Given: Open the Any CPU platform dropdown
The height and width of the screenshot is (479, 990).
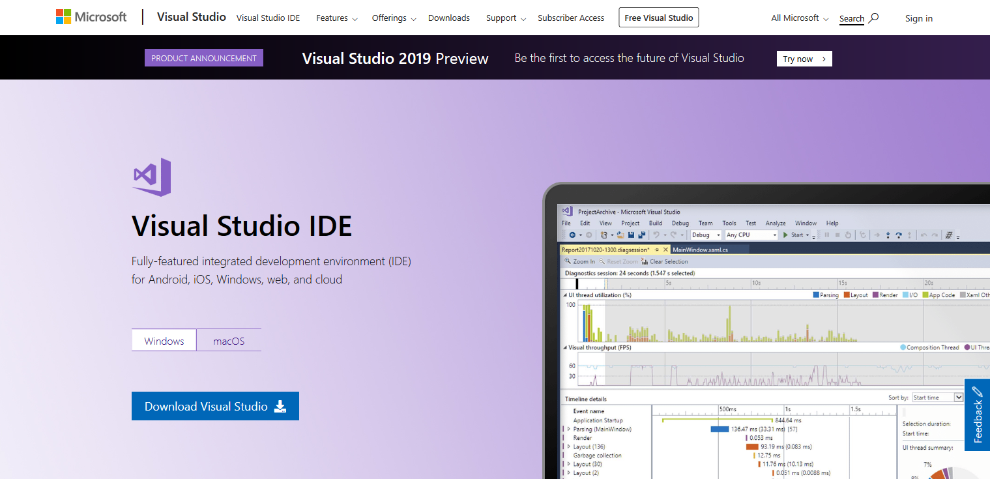Looking at the screenshot, I should click(x=774, y=235).
